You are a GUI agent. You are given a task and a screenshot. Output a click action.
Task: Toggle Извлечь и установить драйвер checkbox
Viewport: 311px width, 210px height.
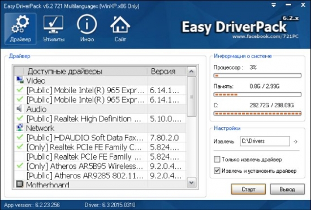click(217, 170)
